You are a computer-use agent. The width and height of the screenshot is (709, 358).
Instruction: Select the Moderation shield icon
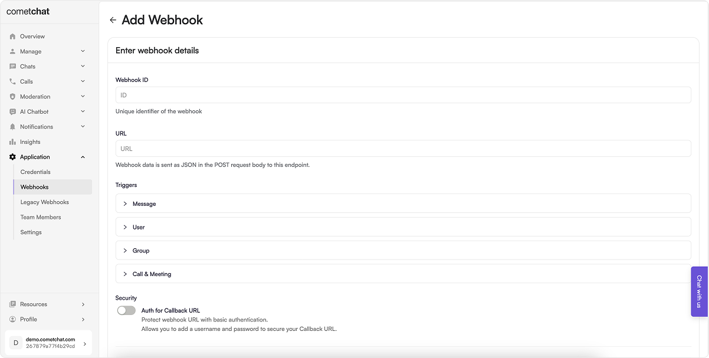(x=12, y=97)
